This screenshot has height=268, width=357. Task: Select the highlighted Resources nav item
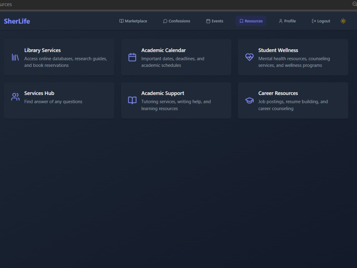(x=251, y=21)
